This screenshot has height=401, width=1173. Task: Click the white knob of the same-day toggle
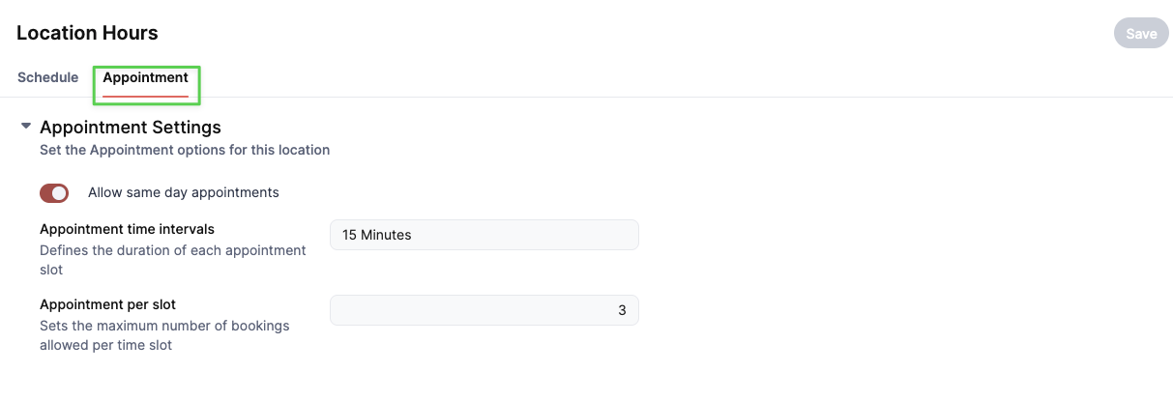pos(60,193)
